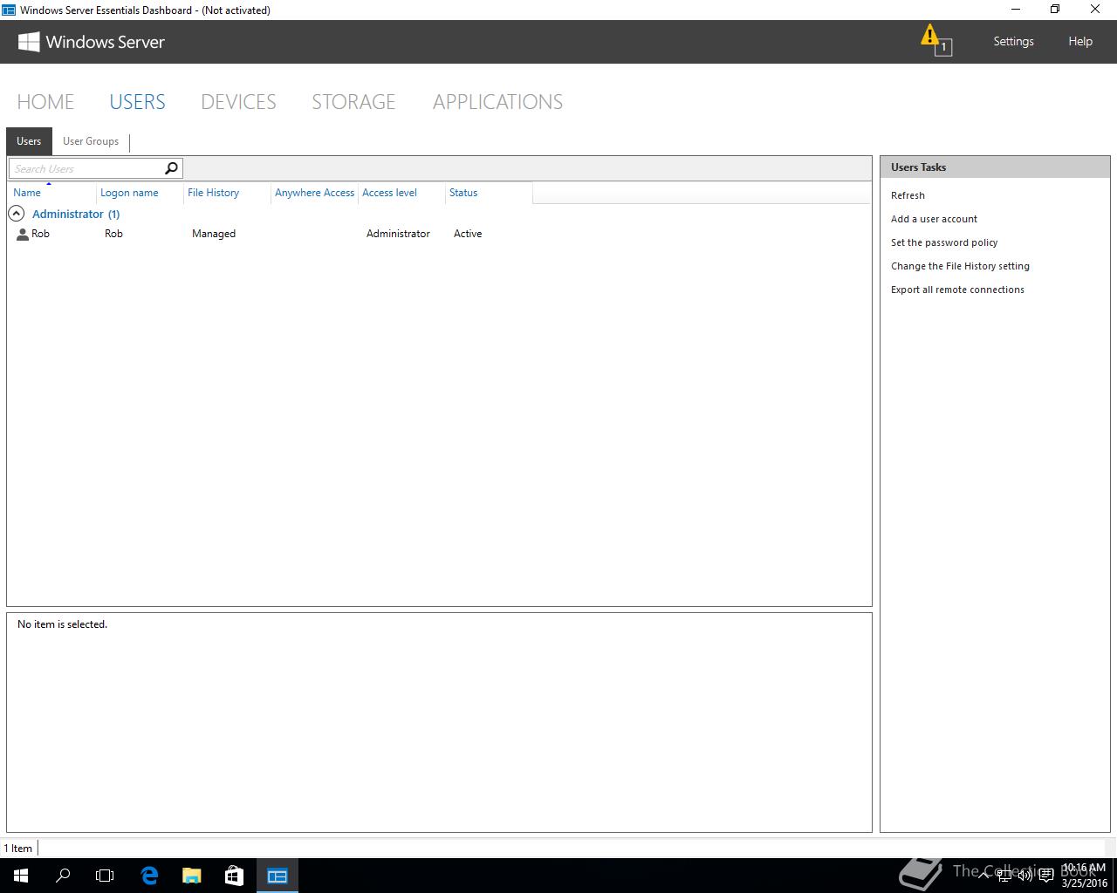1117x893 pixels.
Task: Click the network icon in system tray
Action: point(1004,876)
